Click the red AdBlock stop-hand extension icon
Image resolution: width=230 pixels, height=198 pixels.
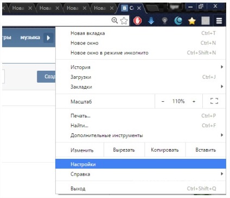pos(137,21)
